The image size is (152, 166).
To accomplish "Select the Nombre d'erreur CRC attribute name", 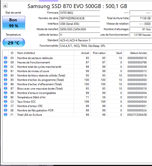I will click(x=30, y=106).
